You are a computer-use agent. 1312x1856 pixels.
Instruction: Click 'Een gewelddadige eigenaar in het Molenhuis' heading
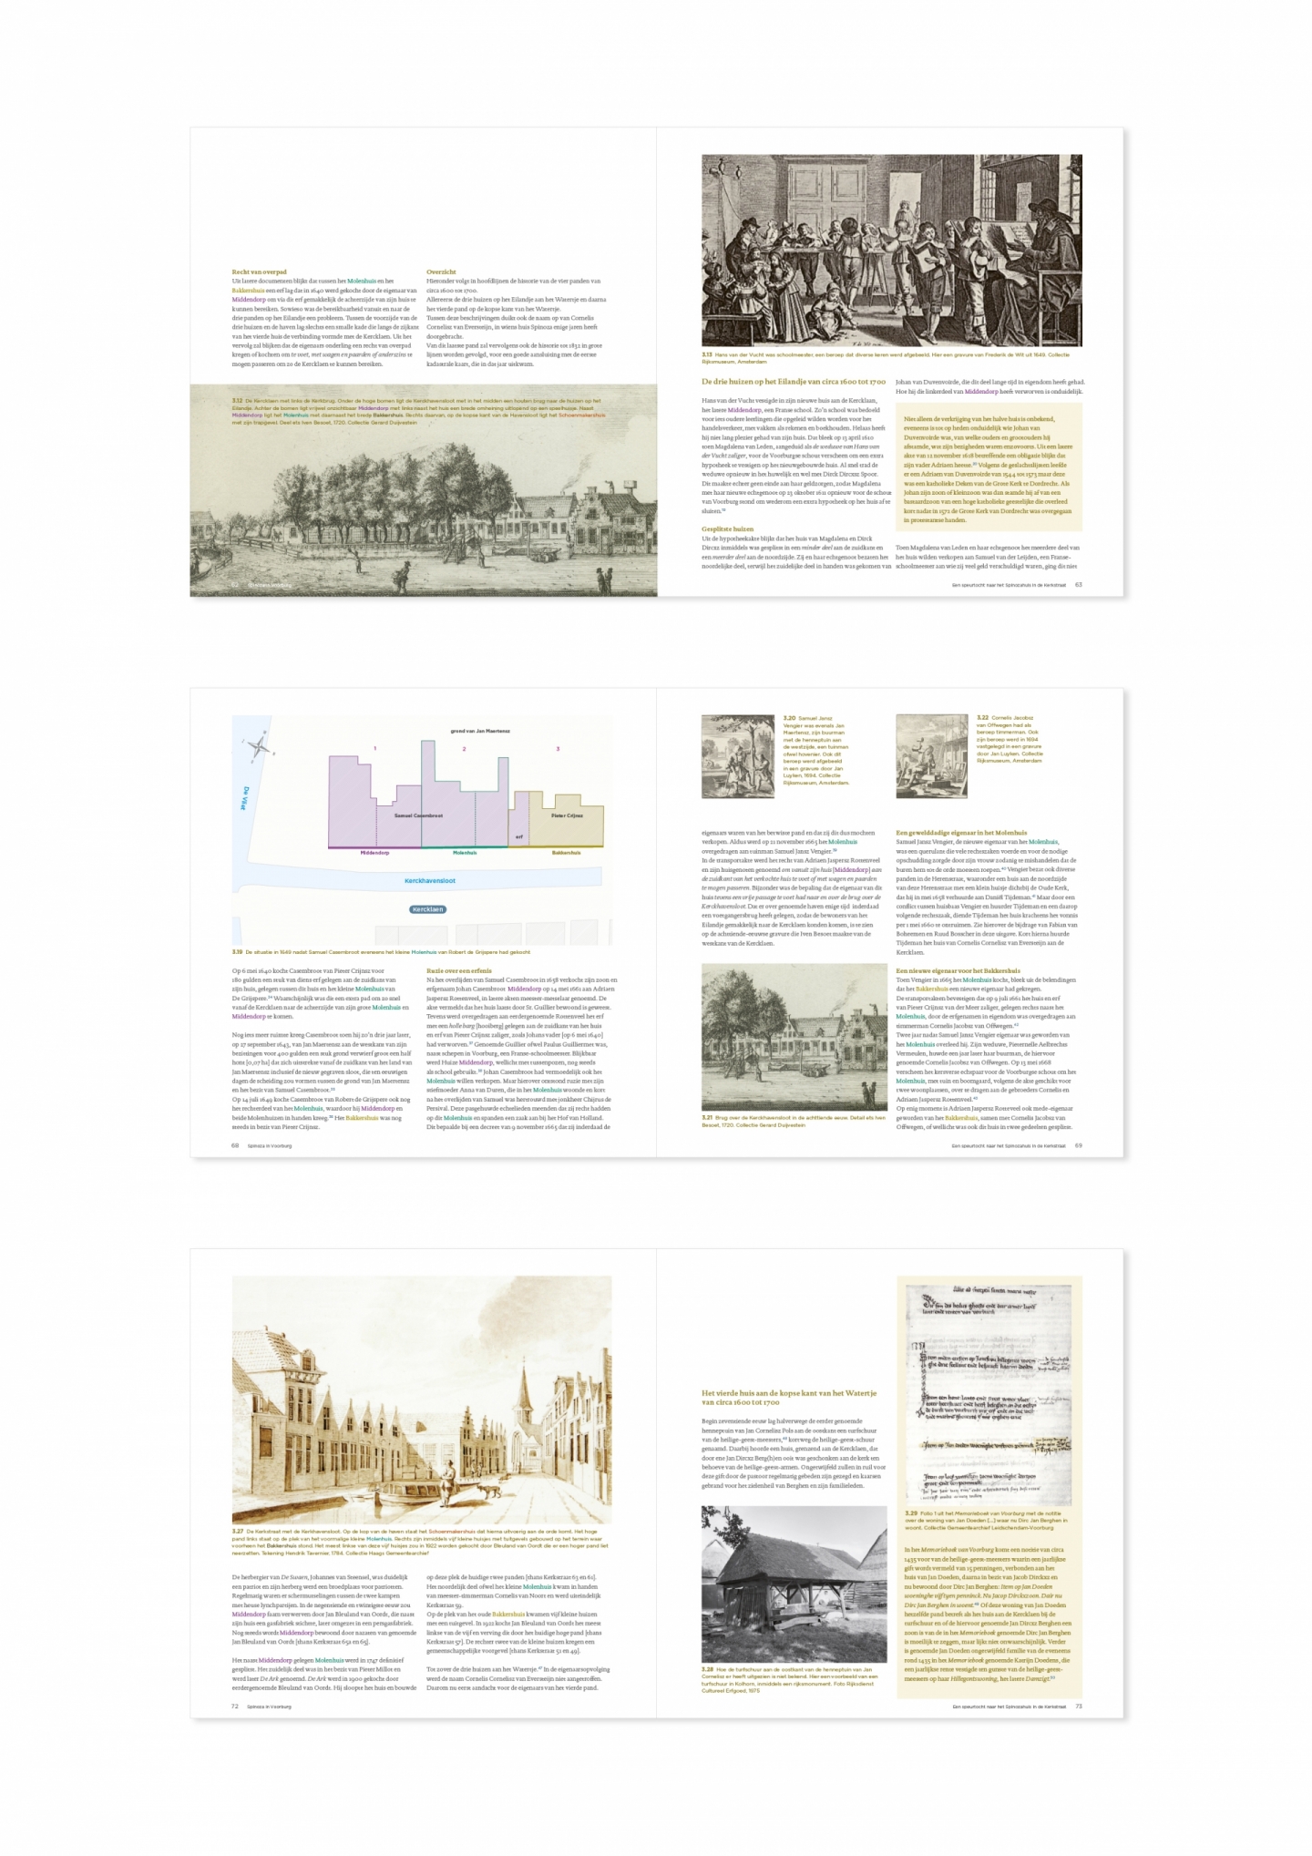(x=961, y=833)
